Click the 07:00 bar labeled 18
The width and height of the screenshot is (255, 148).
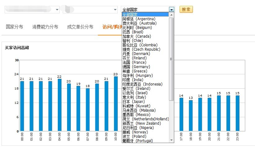(88, 109)
